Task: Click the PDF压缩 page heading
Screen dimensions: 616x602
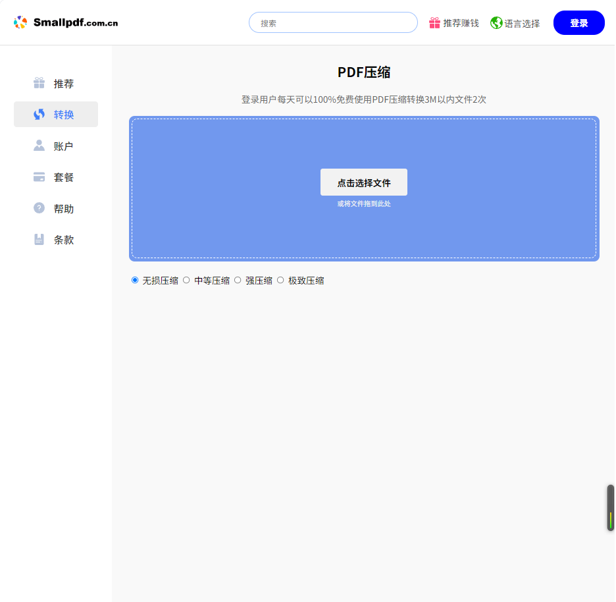Action: 364,72
